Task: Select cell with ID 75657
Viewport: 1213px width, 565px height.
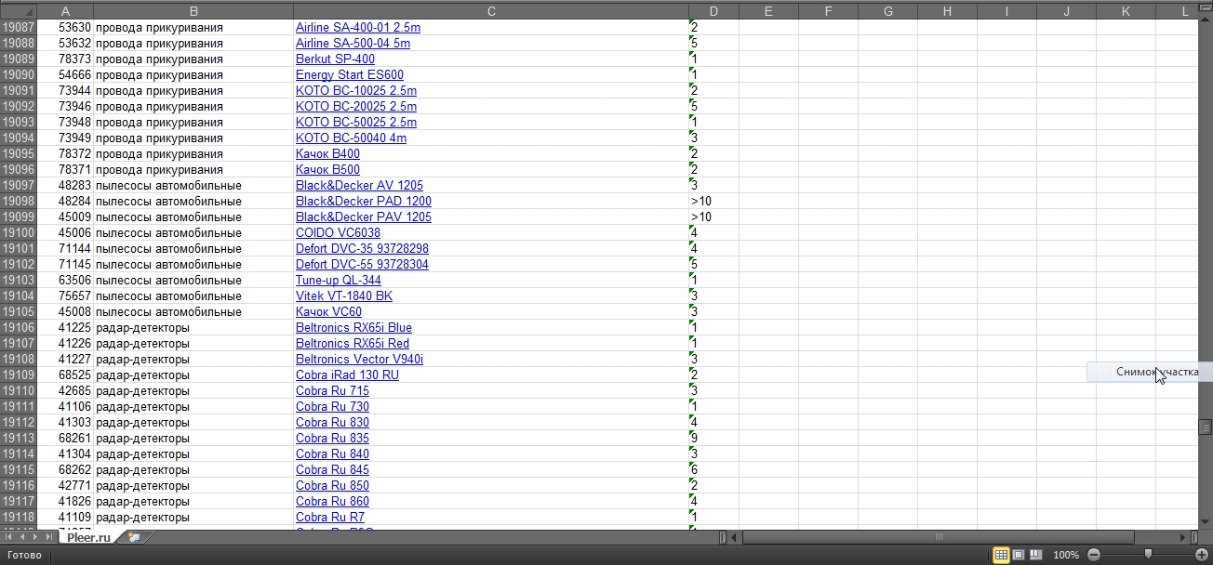Action: (x=65, y=296)
